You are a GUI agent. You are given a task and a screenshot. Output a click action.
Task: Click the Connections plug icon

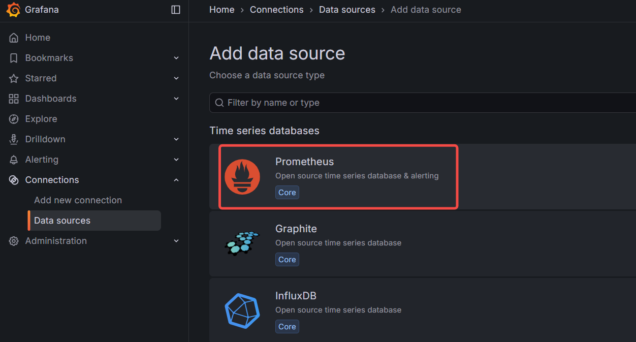[x=14, y=180]
